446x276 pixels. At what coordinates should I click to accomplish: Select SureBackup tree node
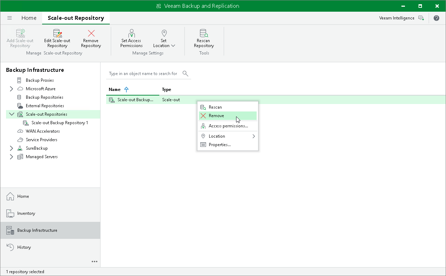tap(36, 148)
